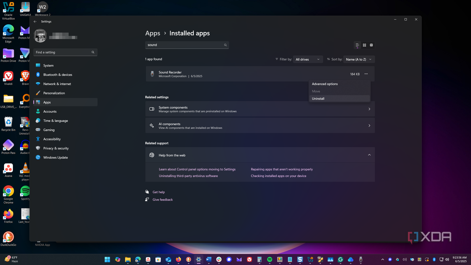Go to Windows Update settings
Viewport: 471px width, 265px height.
coord(65,157)
